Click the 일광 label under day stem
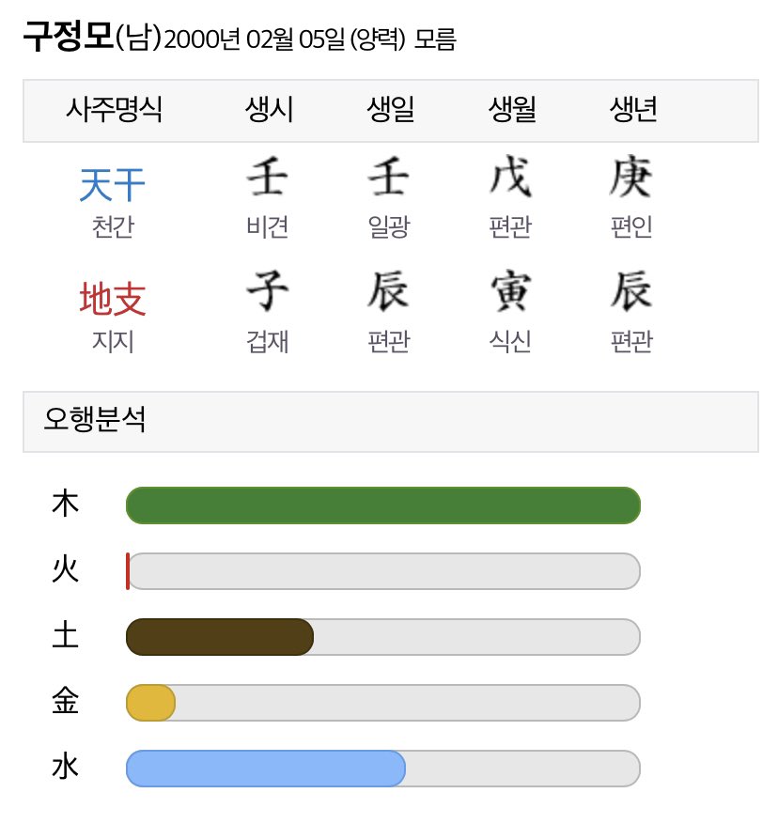 tap(388, 227)
